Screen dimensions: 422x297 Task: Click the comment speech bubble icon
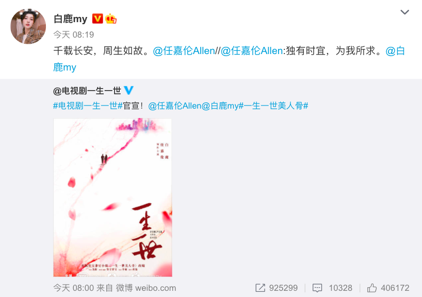click(317, 288)
